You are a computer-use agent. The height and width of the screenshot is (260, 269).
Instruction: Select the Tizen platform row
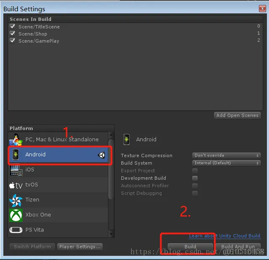59,200
